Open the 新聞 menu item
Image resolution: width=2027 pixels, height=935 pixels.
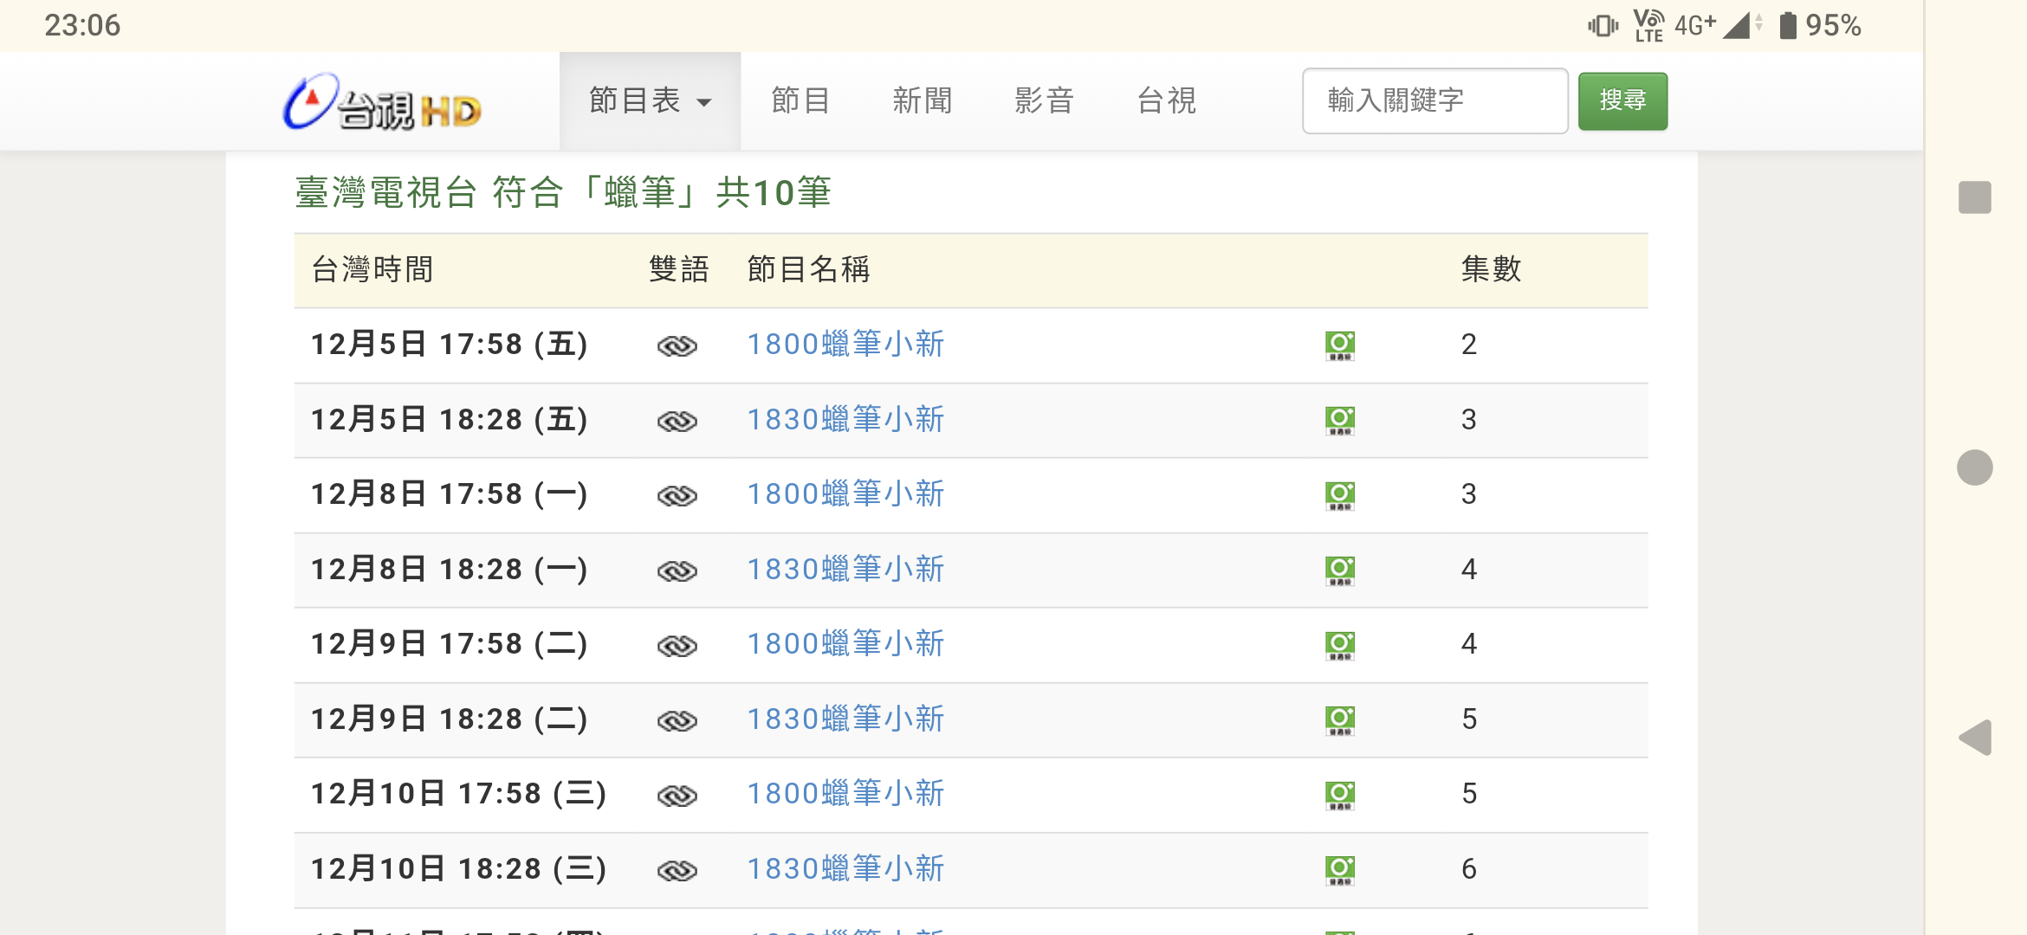(x=922, y=100)
